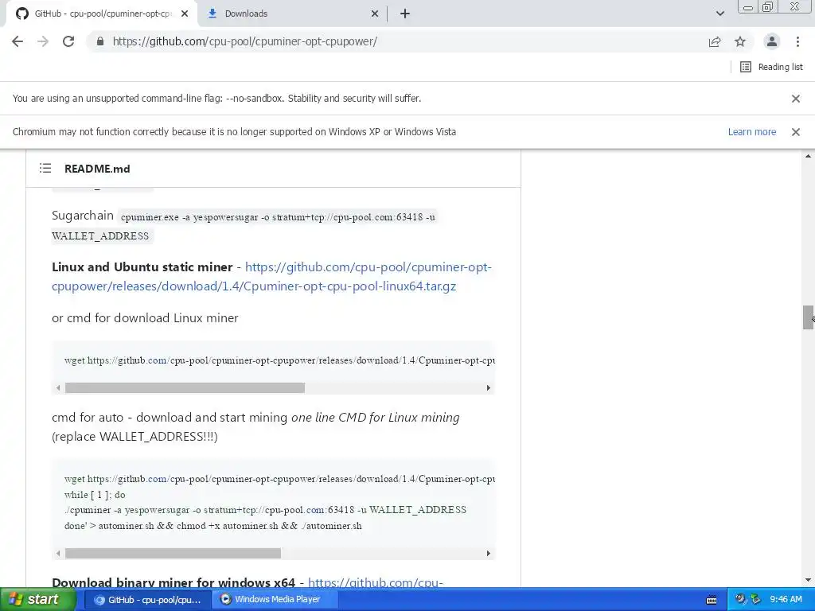Open a new tab with plus button
This screenshot has width=815, height=611.
click(405, 14)
